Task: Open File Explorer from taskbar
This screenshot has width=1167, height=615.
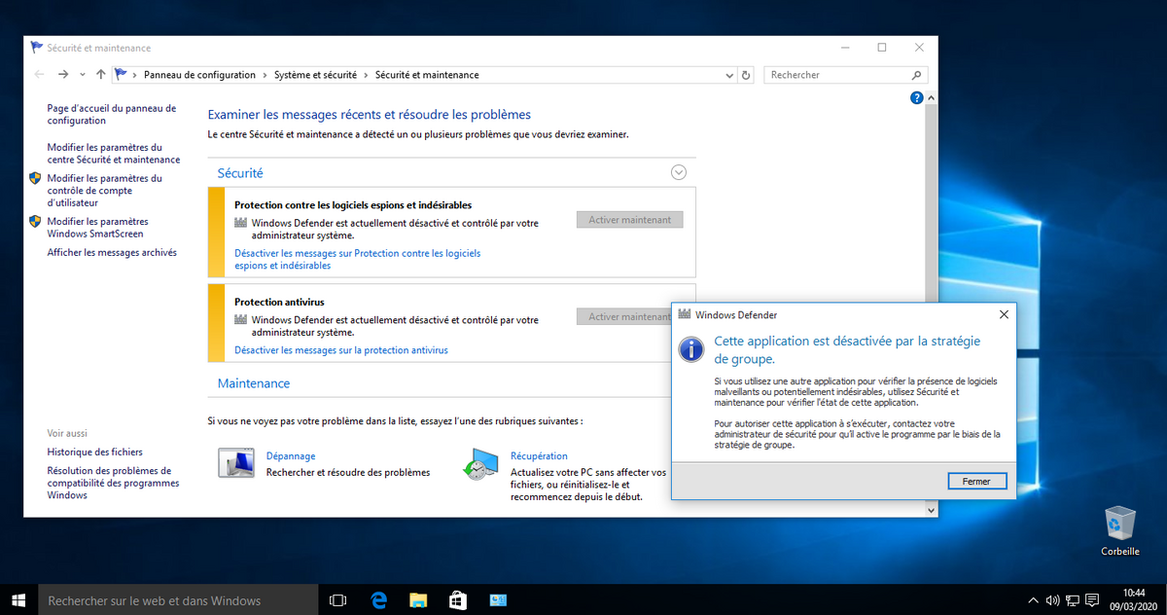Action: (418, 600)
